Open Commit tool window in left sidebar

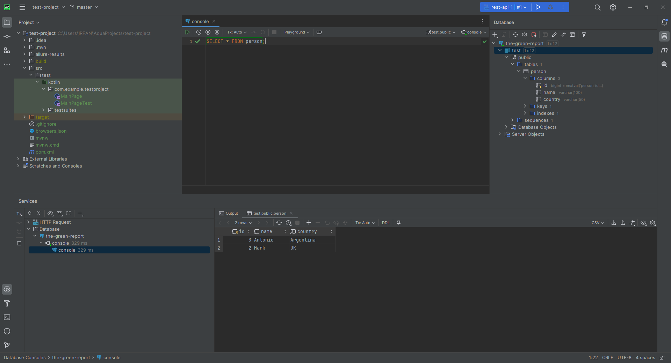[7, 36]
